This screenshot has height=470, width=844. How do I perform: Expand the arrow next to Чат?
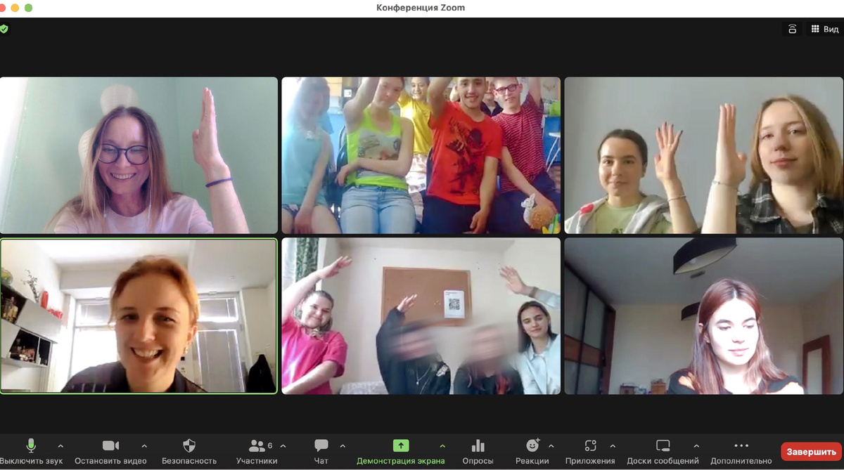coord(343,446)
